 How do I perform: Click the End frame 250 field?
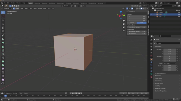tap(144, 93)
